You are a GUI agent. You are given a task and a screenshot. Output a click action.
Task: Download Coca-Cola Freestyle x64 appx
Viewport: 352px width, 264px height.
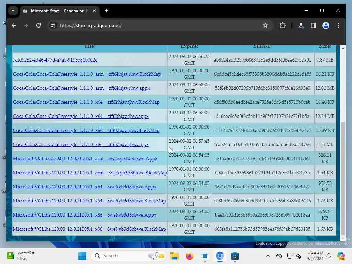pos(81,117)
